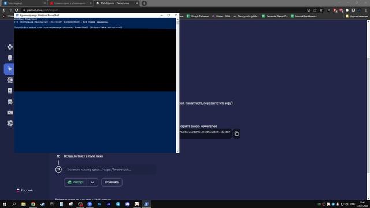Click the ENG keyboard language indicator

353,204
